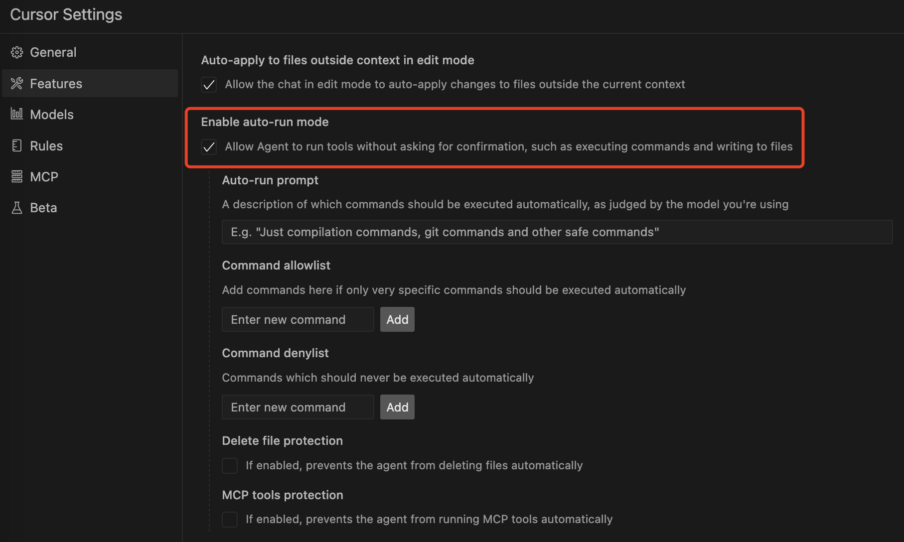The width and height of the screenshot is (904, 542).
Task: Open the General settings section
Action: click(53, 52)
